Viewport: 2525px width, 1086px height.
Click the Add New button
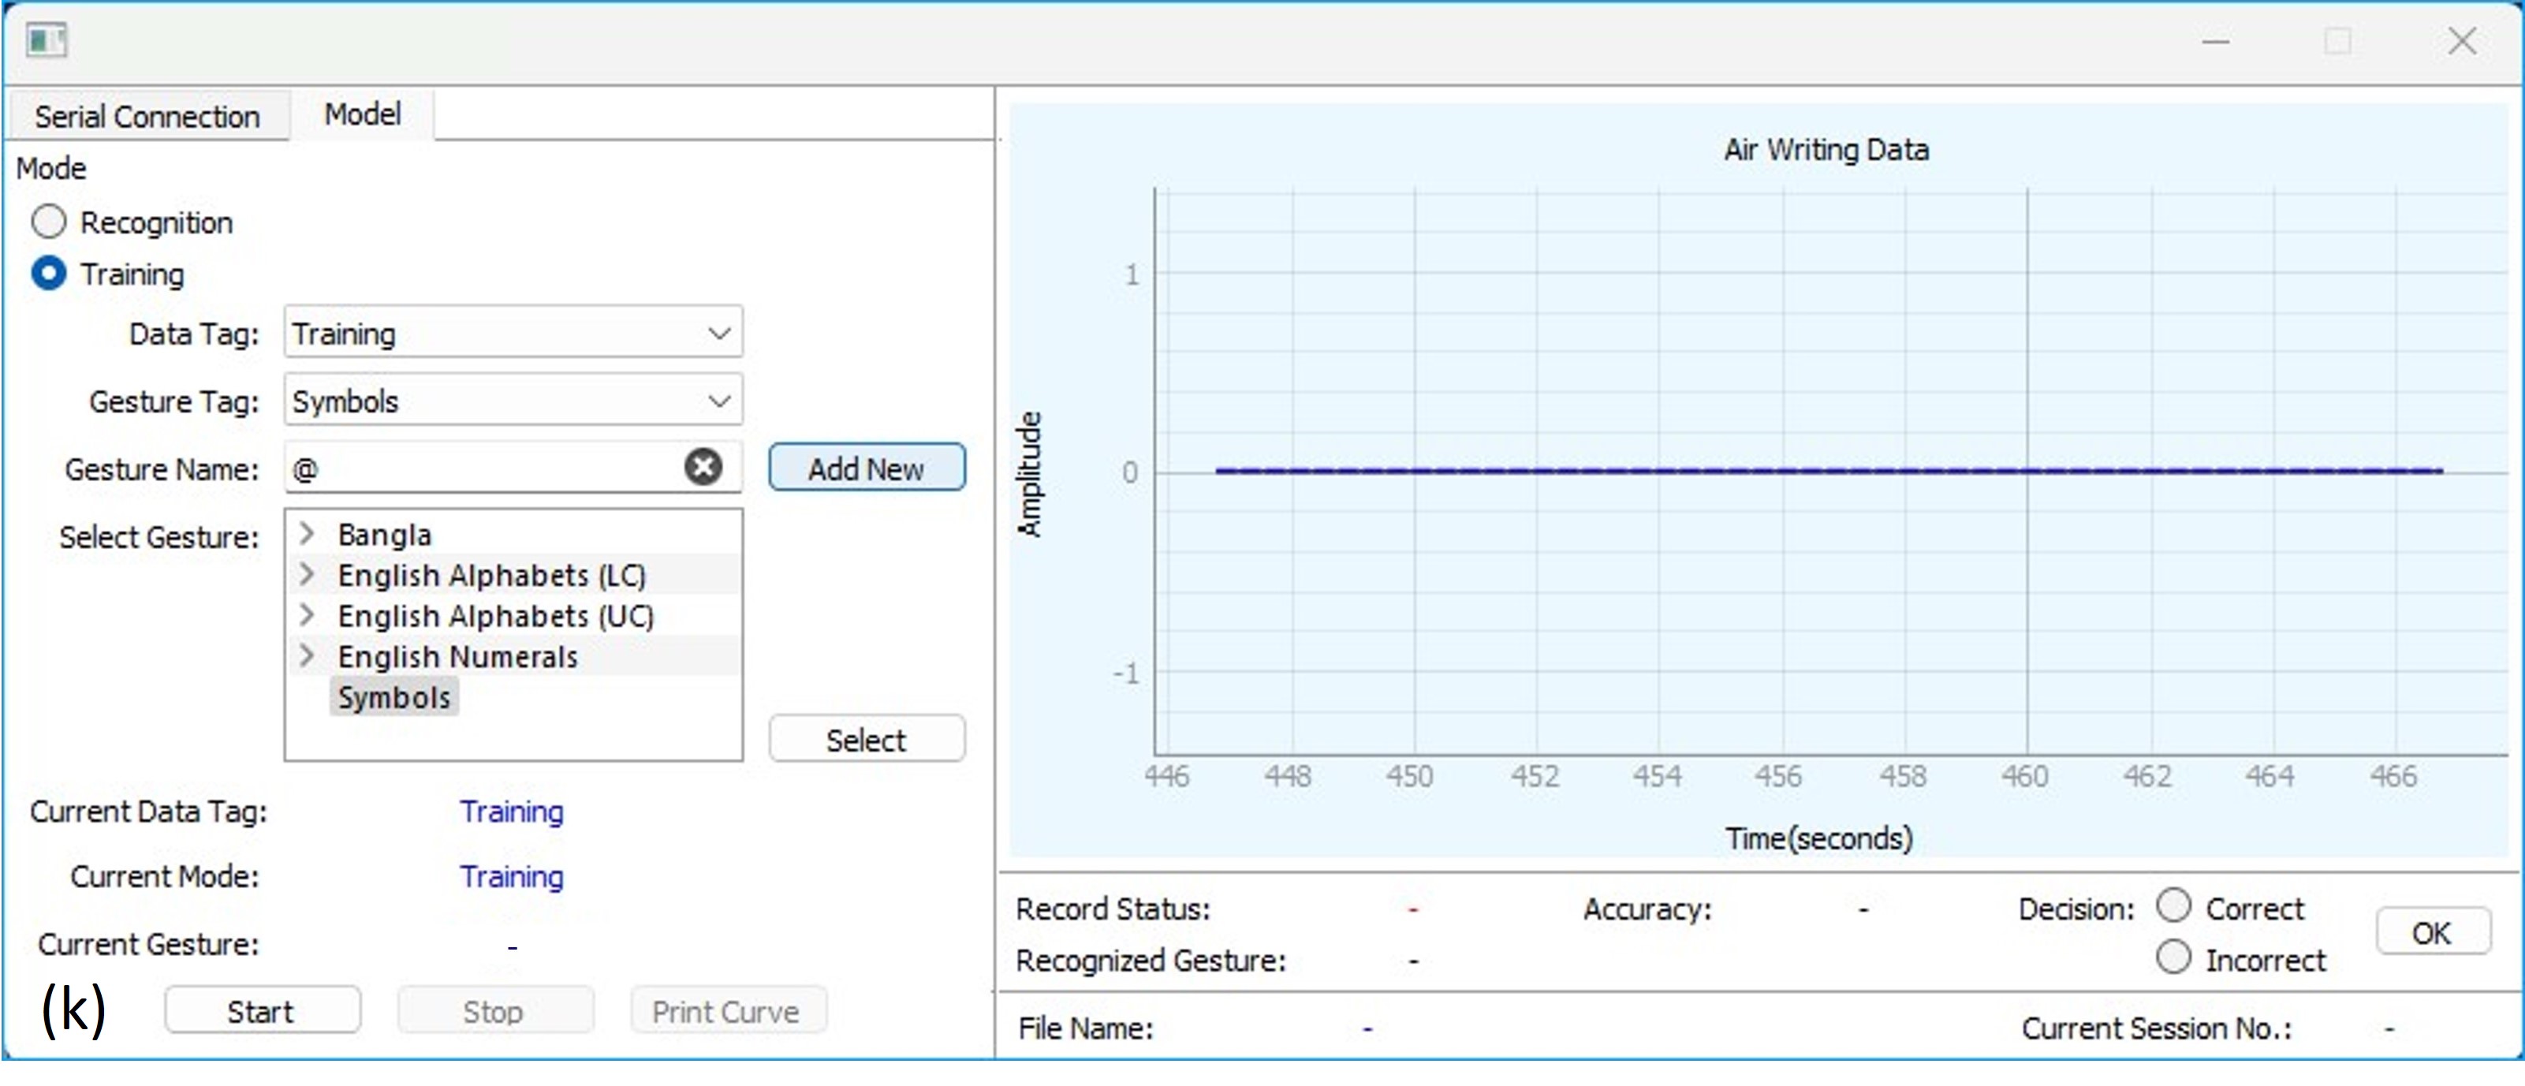coord(866,468)
